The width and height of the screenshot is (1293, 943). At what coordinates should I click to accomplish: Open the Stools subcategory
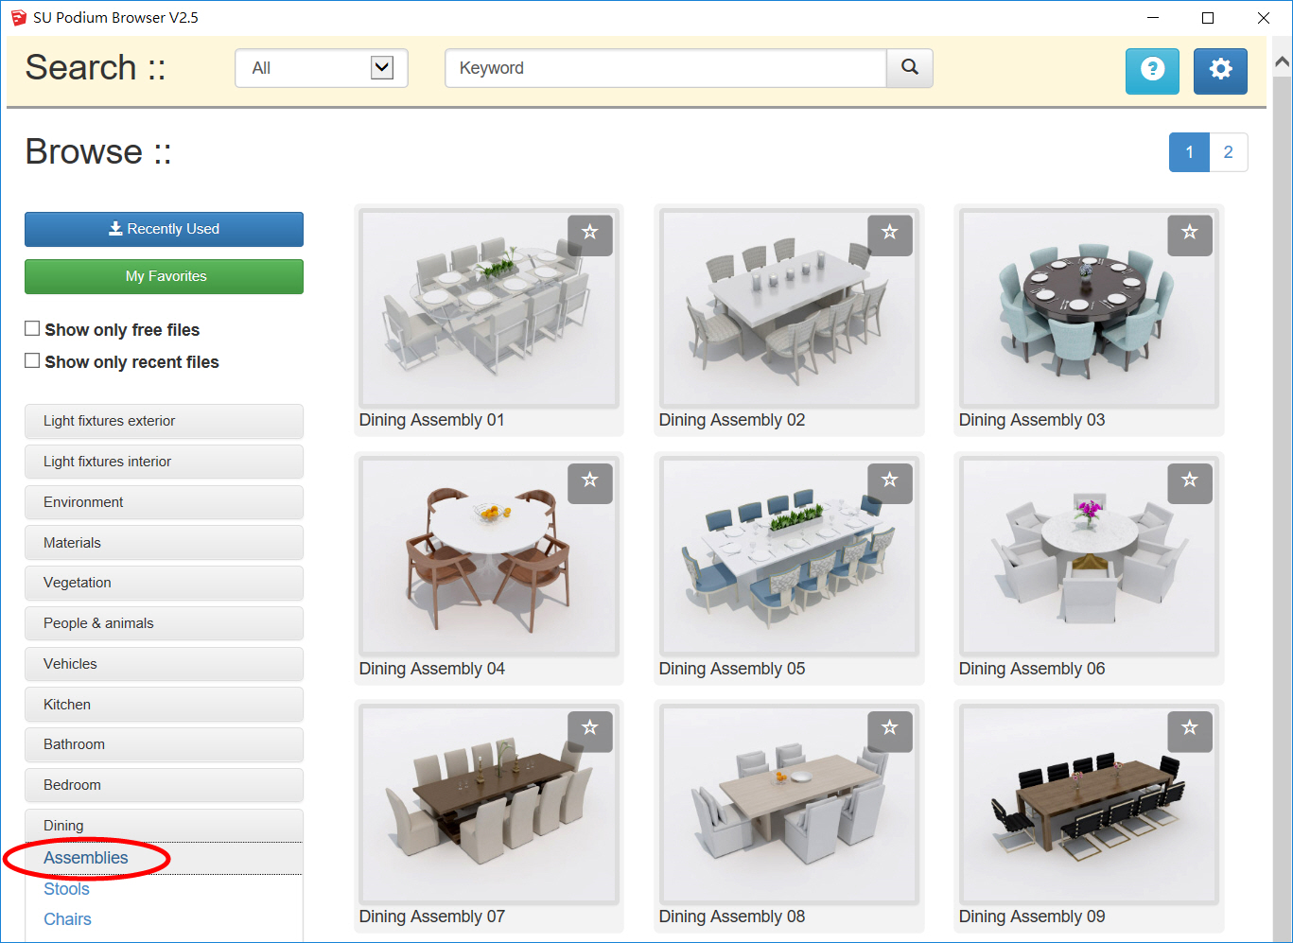[66, 889]
